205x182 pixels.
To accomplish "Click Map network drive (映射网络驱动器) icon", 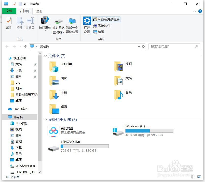I will [59, 22].
